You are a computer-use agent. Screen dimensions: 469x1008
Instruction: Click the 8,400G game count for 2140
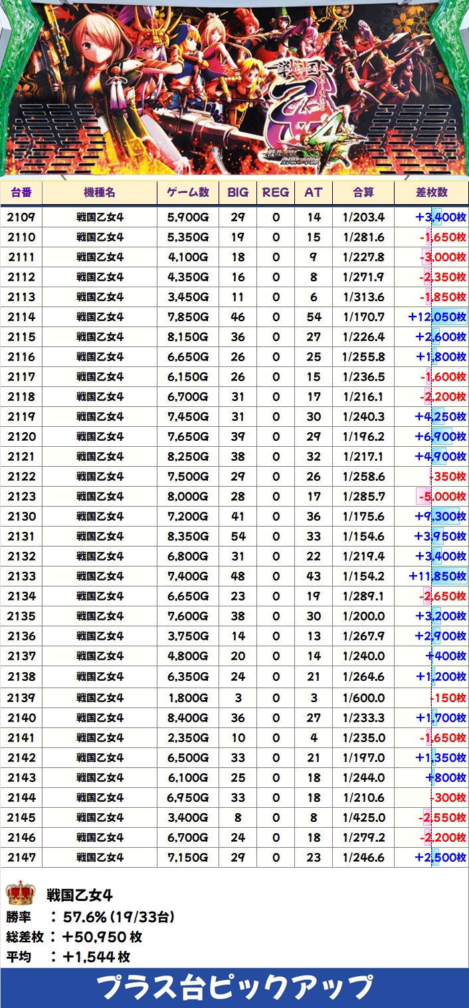click(188, 718)
